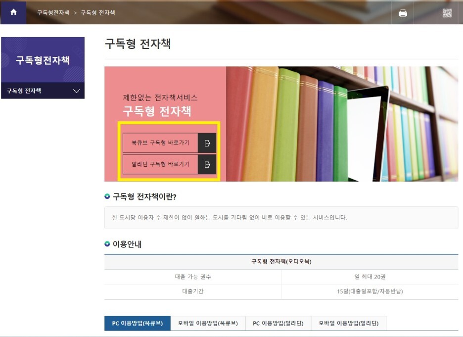The image size is (463, 337).
Task: Click the 구독형 전자책이란? heading
Action: click(x=144, y=196)
